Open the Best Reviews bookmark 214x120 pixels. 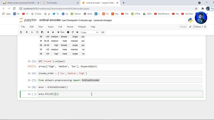pos(162,14)
